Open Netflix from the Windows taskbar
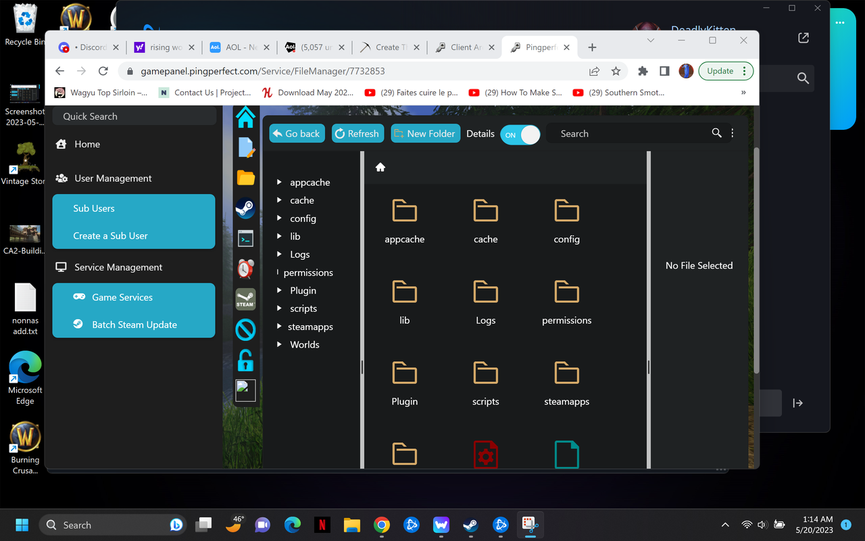The image size is (865, 541). 322,525
